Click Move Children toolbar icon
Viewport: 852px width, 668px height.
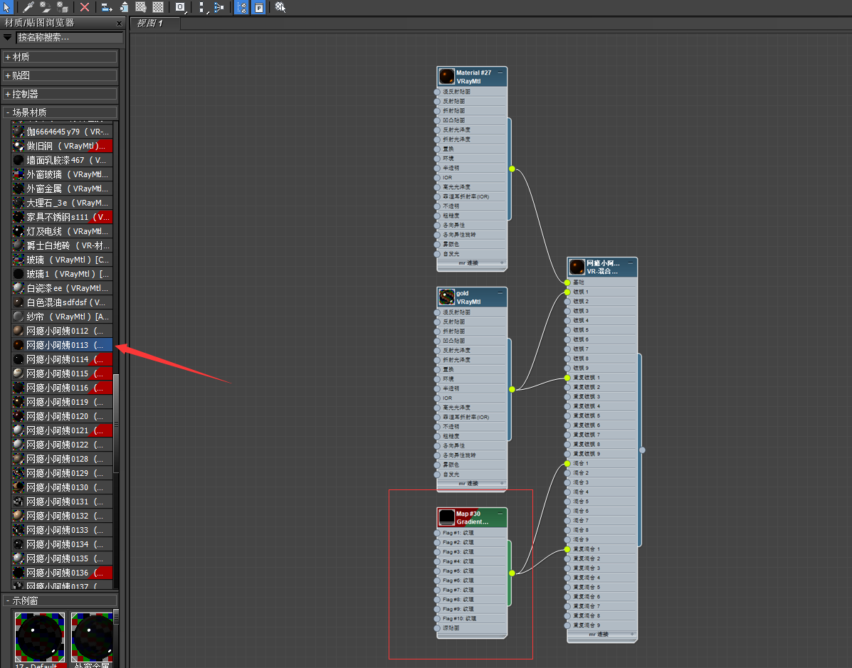click(x=107, y=7)
